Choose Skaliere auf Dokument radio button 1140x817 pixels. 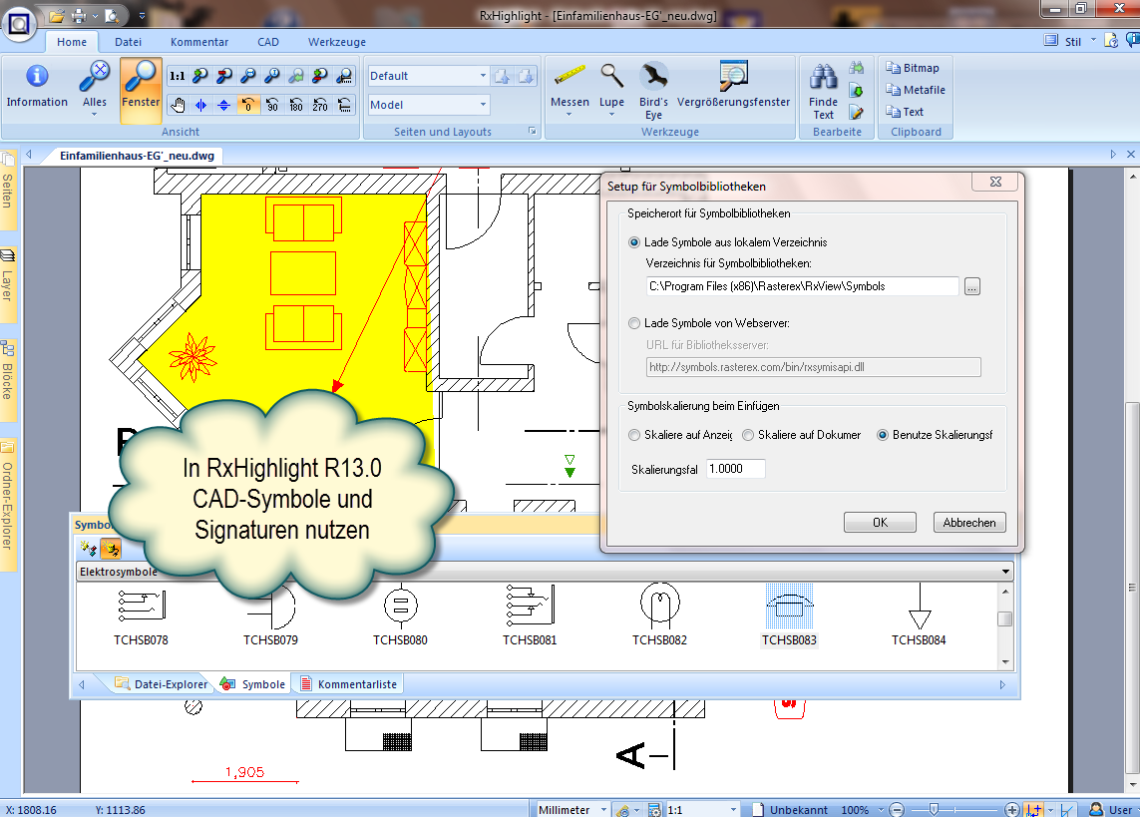click(x=748, y=435)
